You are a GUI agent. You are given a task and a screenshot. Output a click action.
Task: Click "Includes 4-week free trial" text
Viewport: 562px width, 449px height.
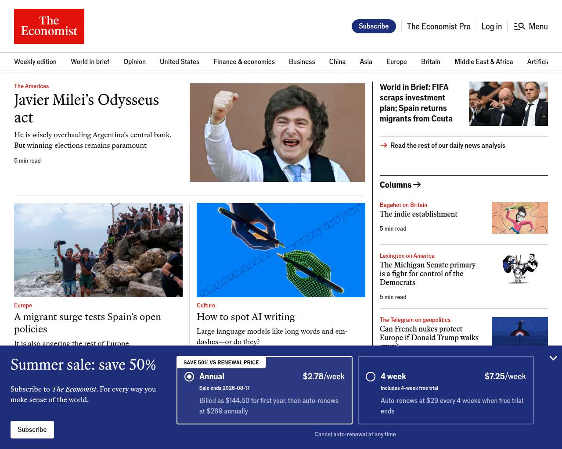tap(409, 388)
